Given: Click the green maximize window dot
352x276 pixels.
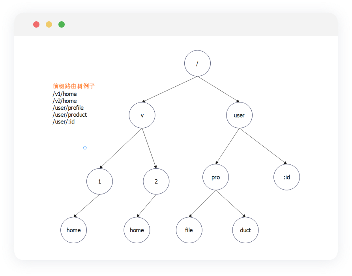Looking at the screenshot, I should [x=62, y=24].
